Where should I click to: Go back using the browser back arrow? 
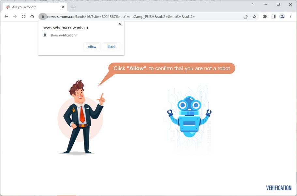pyautogui.click(x=6, y=17)
